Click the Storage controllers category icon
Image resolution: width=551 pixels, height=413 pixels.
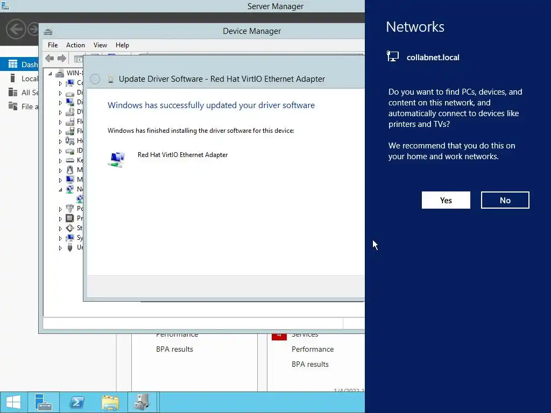70,228
